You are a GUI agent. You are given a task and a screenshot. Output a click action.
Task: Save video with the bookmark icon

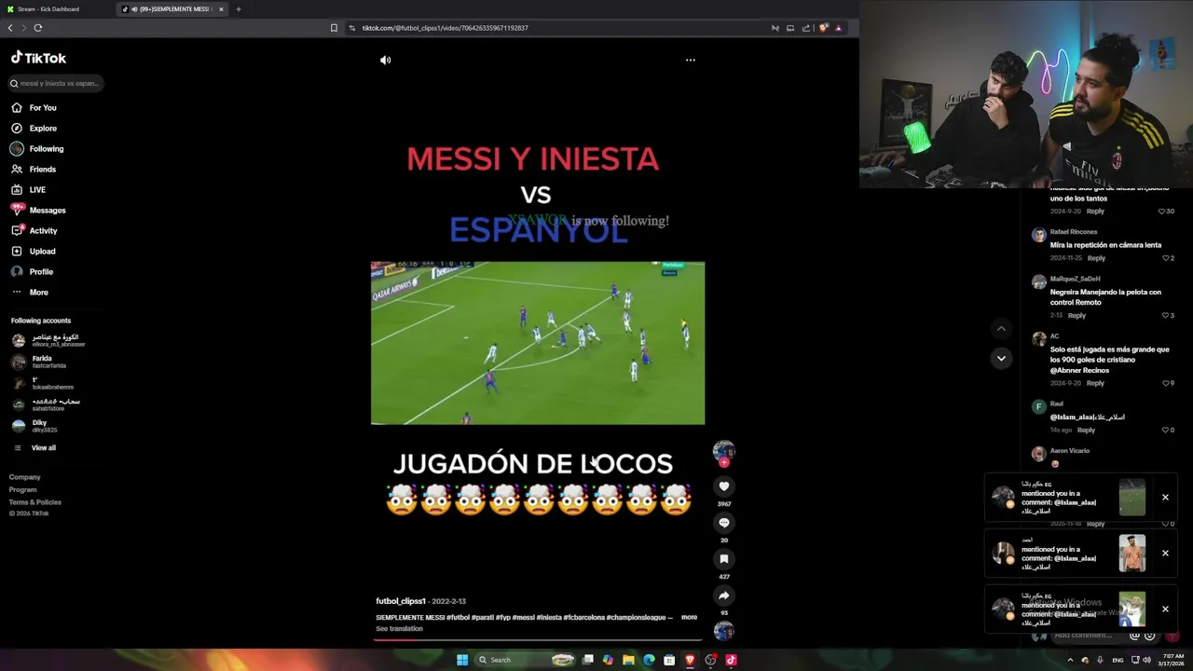click(x=724, y=559)
